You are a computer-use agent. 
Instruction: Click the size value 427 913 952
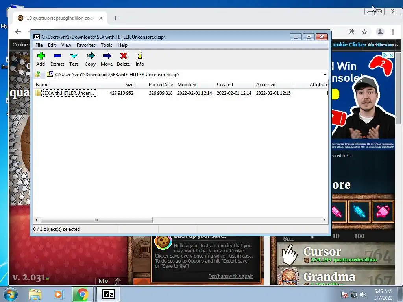pyautogui.click(x=121, y=93)
